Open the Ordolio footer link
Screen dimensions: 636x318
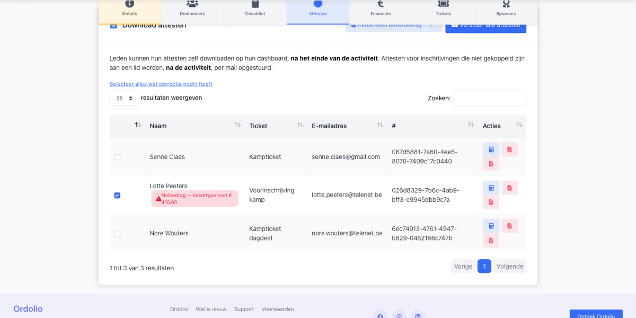179,309
